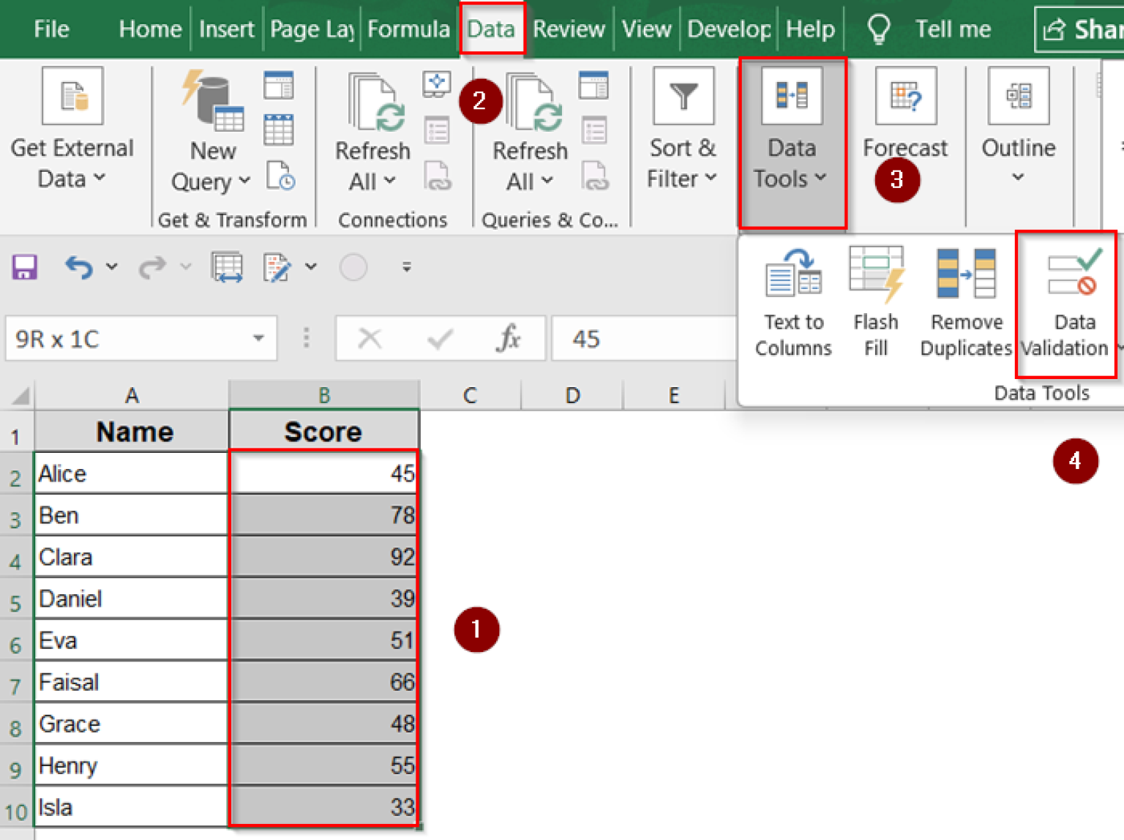Open the Formula ribbon tab
The image size is (1124, 840).
(x=408, y=29)
